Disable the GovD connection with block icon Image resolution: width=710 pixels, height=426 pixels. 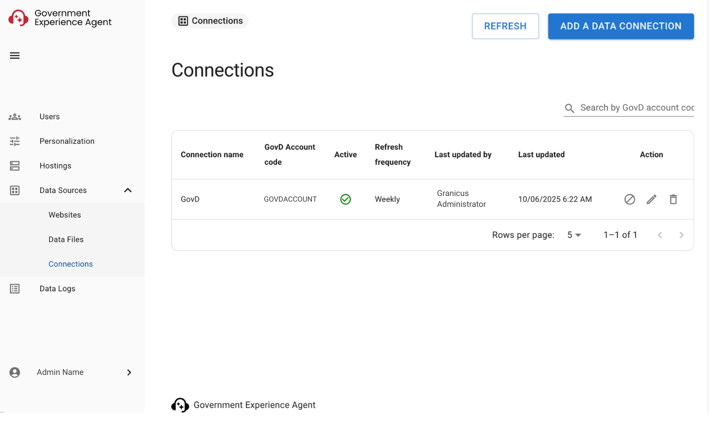coord(630,199)
